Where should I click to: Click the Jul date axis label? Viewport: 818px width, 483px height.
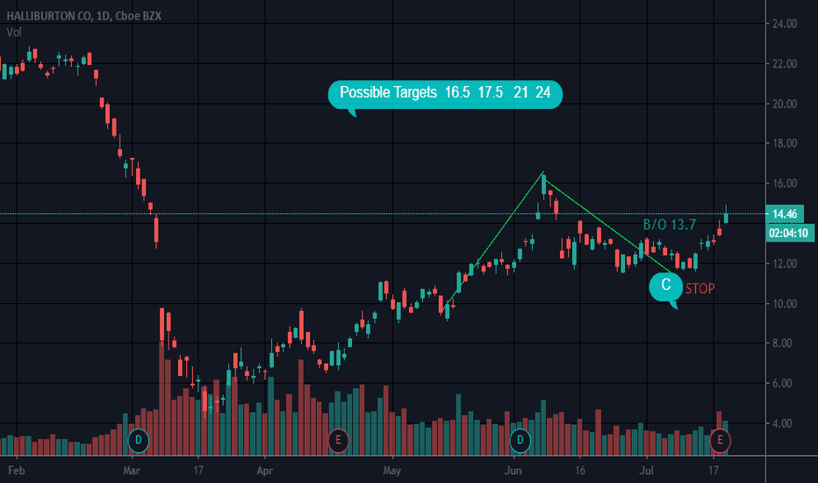[646, 471]
